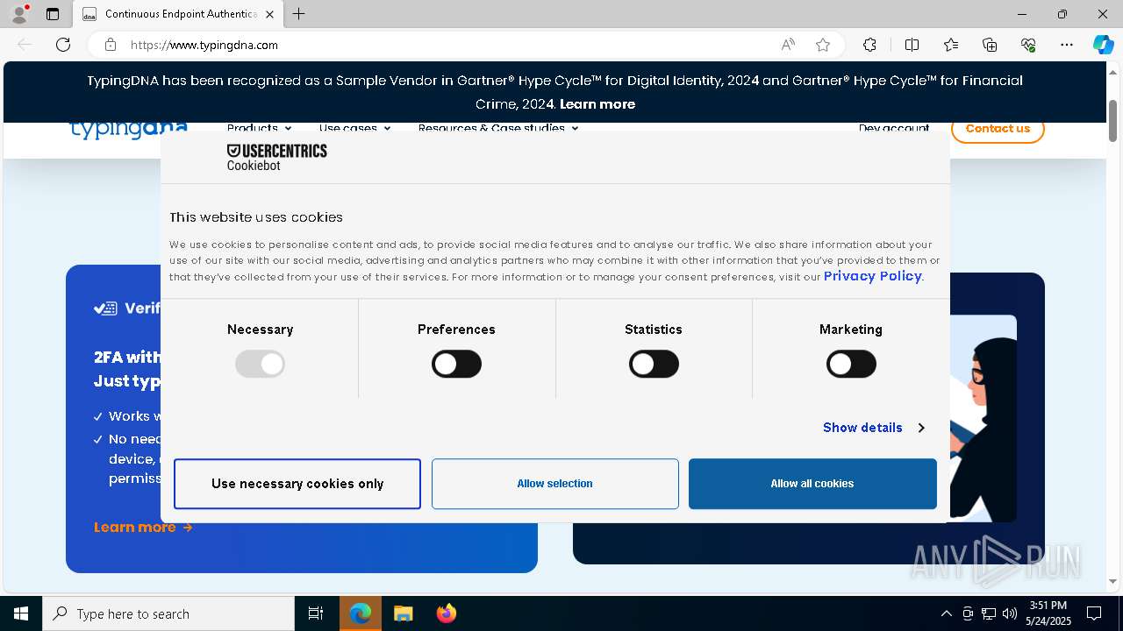Viewport: 1123px width, 631px height.
Task: Expand the Use cases menu
Action: coord(354,128)
